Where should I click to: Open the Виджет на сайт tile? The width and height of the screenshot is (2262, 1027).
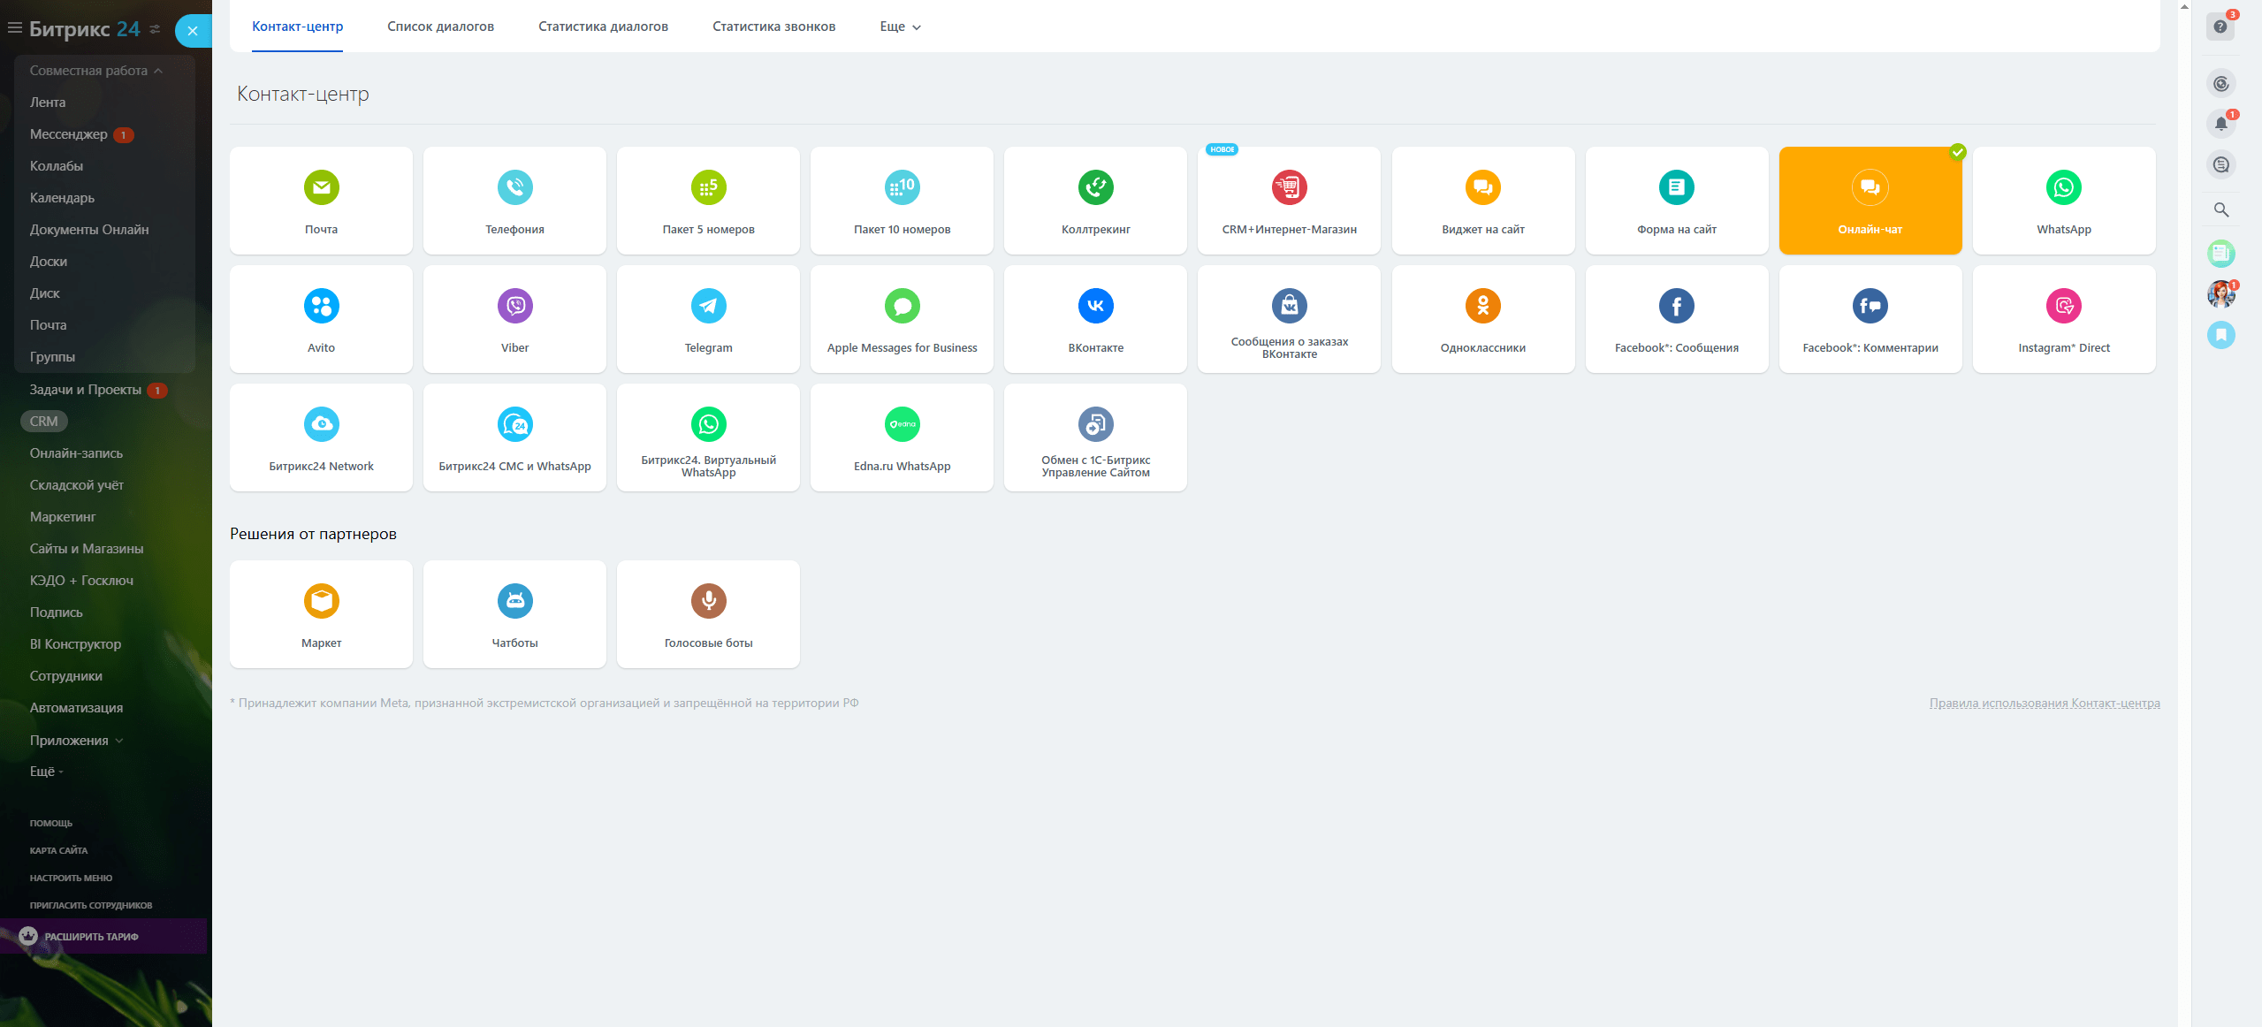tap(1483, 201)
